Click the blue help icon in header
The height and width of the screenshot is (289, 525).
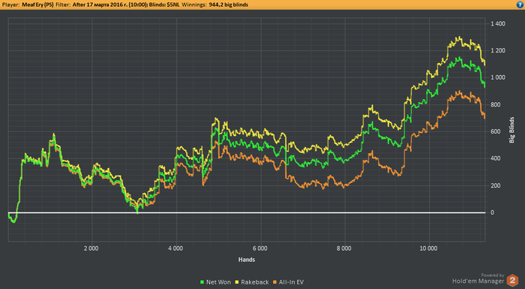point(520,5)
